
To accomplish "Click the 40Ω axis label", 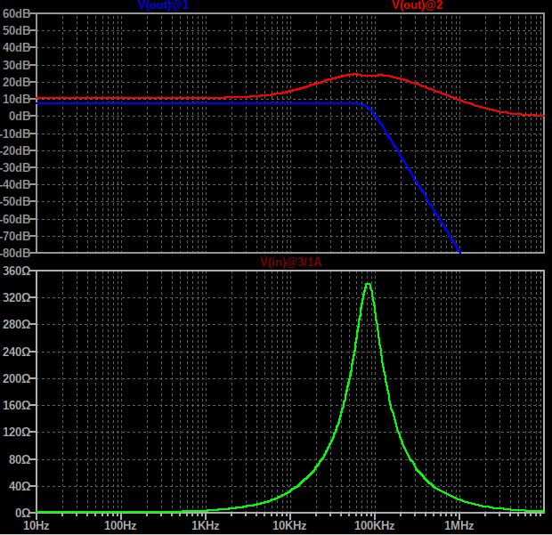I will pos(20,486).
